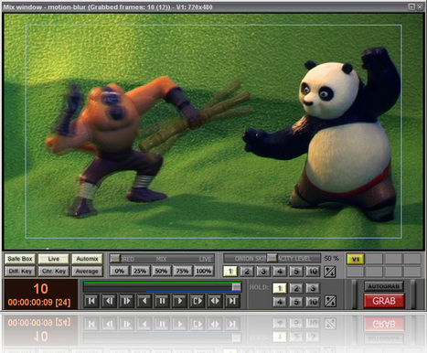Set mix level to 0%
This screenshot has height=353, width=427.
[119, 271]
